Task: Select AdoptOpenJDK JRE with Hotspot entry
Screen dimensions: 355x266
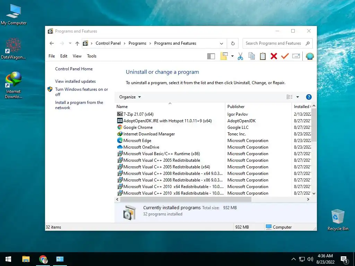Action: tap(164, 121)
